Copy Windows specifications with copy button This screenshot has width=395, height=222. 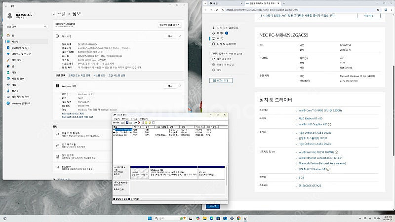pos(170,86)
